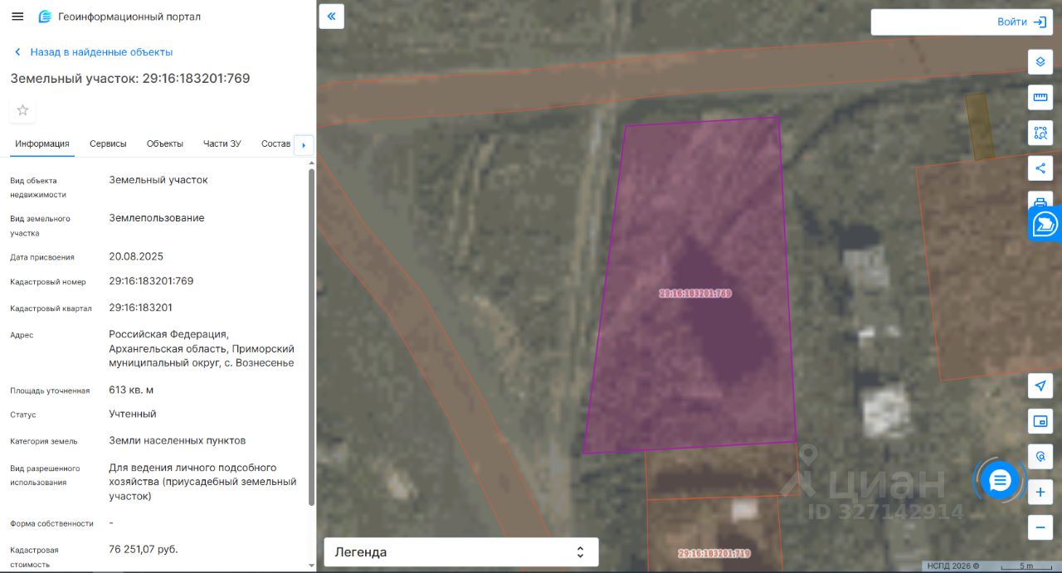This screenshot has height=573, width=1062.
Task: Zoom in on the map
Action: [1040, 493]
